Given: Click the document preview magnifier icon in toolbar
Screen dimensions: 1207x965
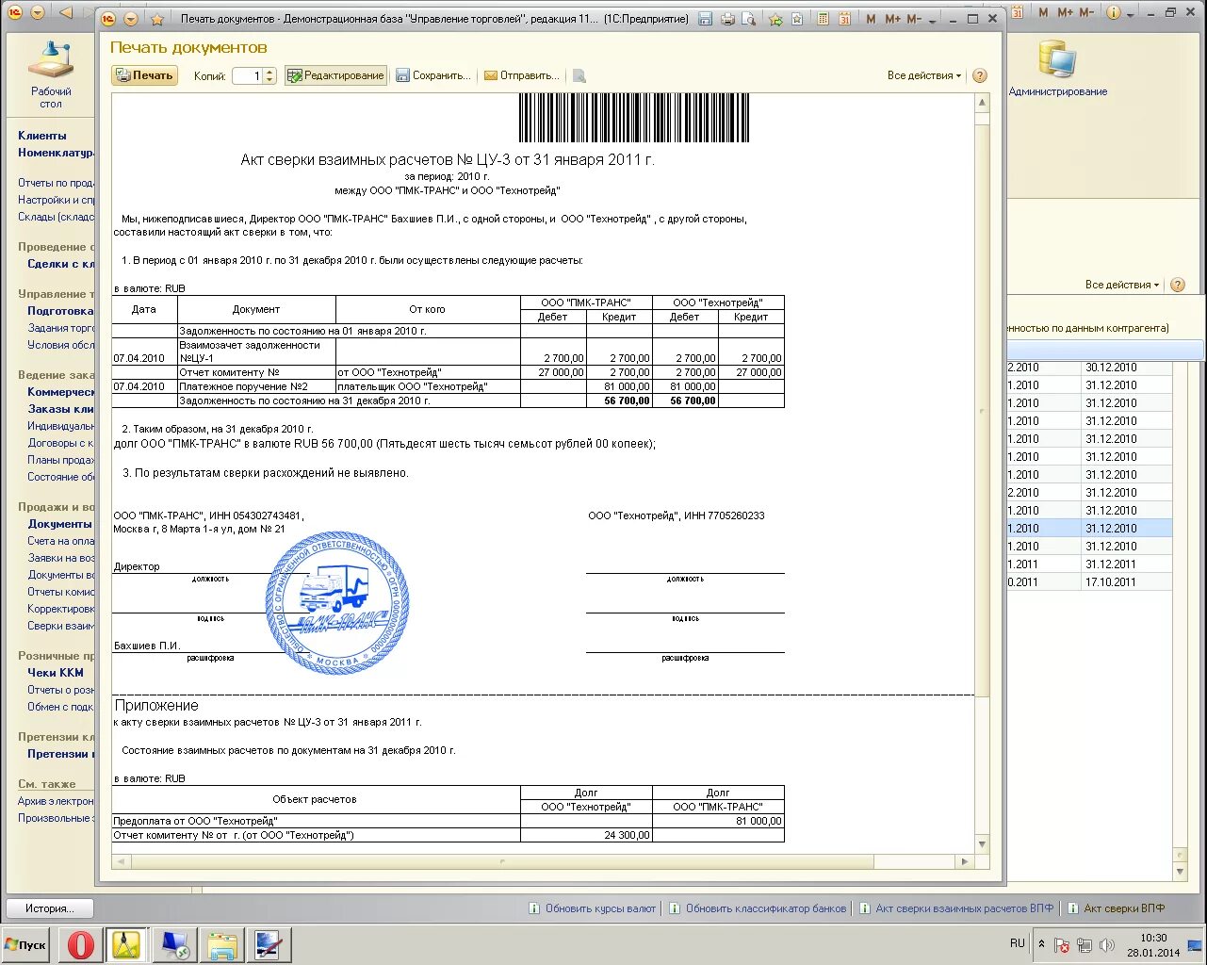Looking at the screenshot, I should pos(579,75).
